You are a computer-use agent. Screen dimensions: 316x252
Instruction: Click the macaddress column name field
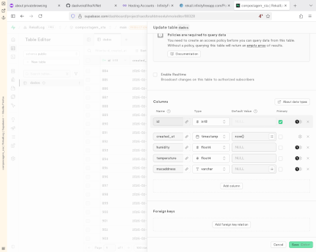tap(168, 169)
